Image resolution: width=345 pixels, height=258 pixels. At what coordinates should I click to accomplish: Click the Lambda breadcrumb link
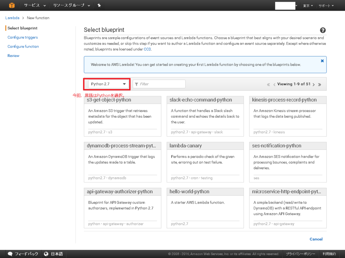coord(12,18)
